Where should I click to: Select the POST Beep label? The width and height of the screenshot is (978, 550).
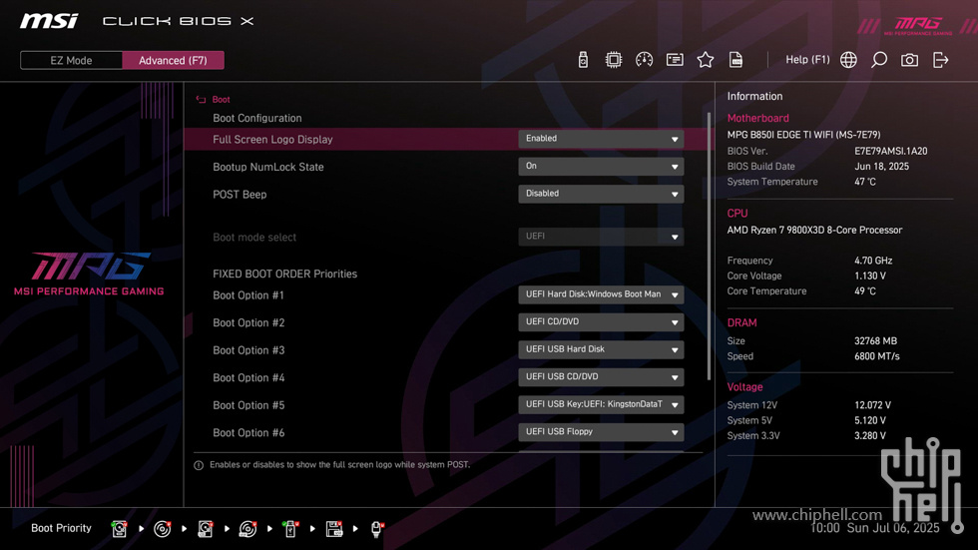click(240, 194)
